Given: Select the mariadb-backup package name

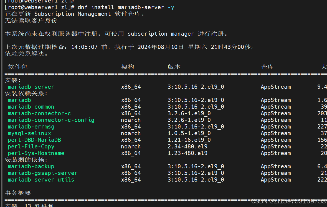Looking at the screenshot, I should tap(31, 167).
